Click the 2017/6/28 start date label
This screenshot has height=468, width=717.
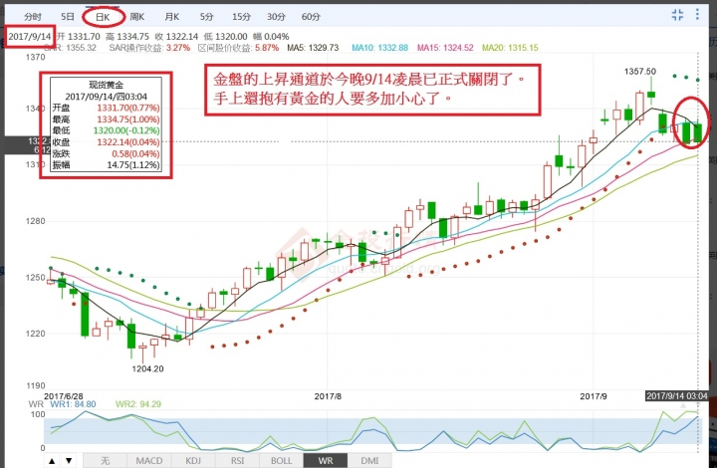coord(64,396)
